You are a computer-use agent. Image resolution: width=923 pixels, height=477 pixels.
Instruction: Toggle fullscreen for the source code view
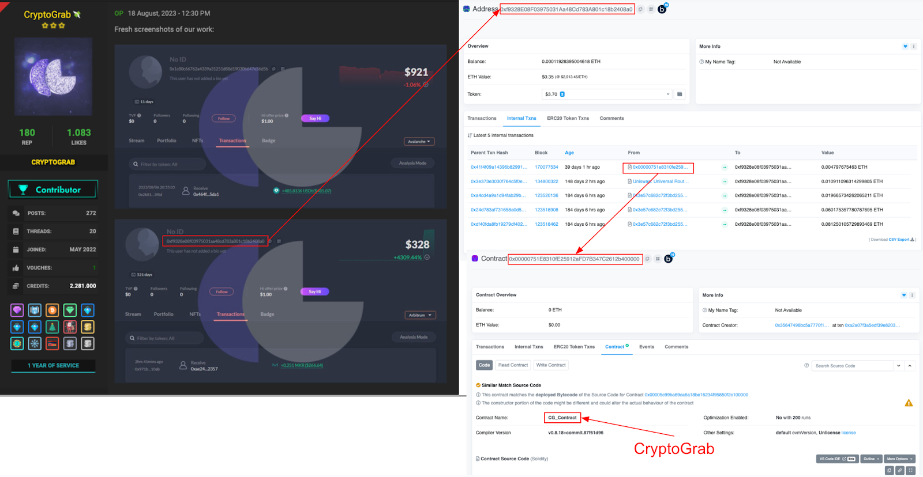click(x=911, y=471)
